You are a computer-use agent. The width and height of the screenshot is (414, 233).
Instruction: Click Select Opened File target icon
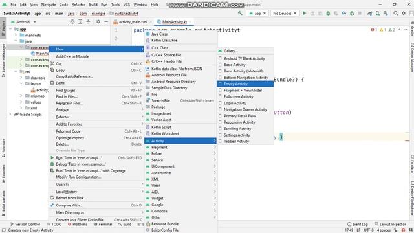72,21
